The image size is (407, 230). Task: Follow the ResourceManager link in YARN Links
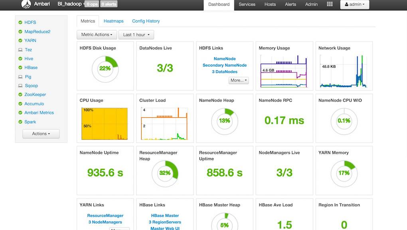(x=105, y=216)
